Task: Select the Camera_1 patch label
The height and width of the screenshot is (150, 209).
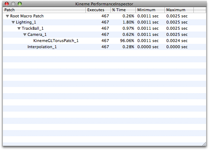Action: coord(37,34)
